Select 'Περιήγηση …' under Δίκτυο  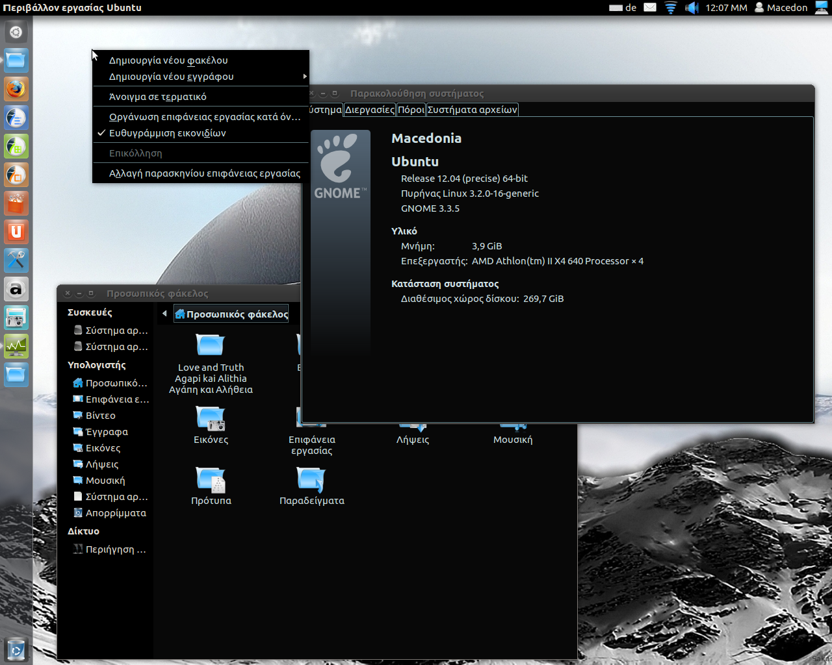tap(110, 549)
